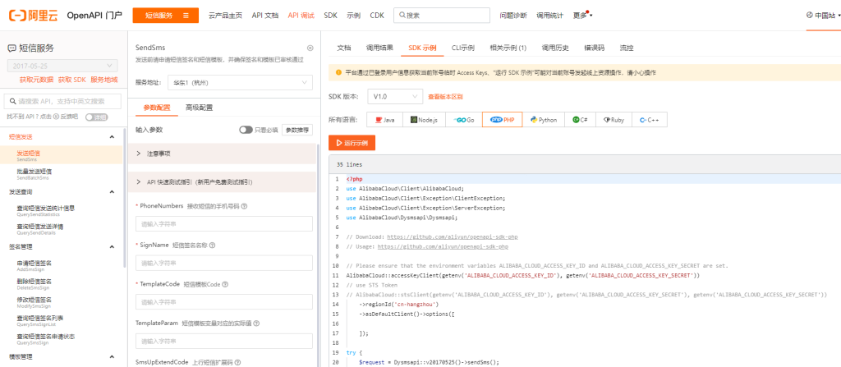
Task: Toggle the 详细 switch in sidebar
Action: click(97, 117)
